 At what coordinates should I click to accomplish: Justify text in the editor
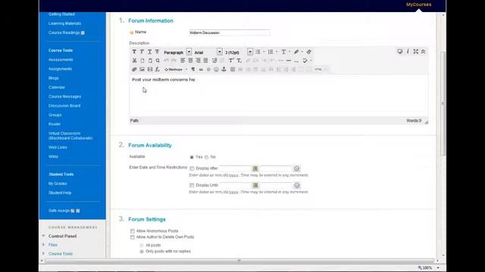(205, 60)
